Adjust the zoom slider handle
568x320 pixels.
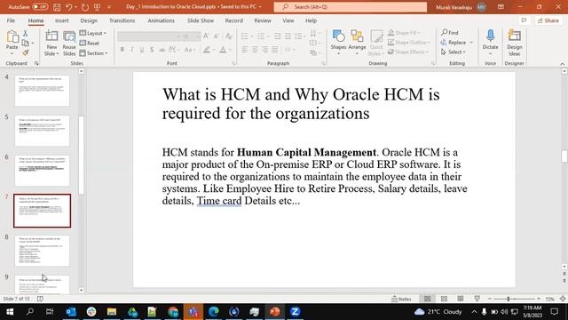[509, 299]
